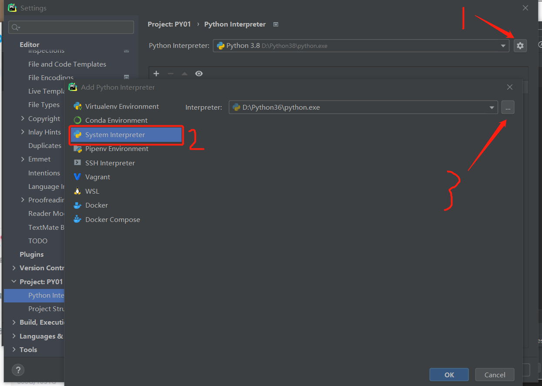This screenshot has height=386, width=542.
Task: Expand the Inlay Hints node
Action: [23, 132]
